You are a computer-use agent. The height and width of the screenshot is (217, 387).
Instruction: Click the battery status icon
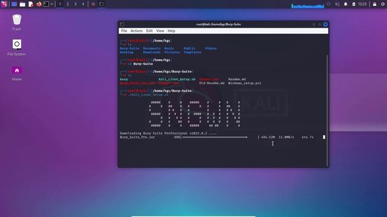(354, 4)
